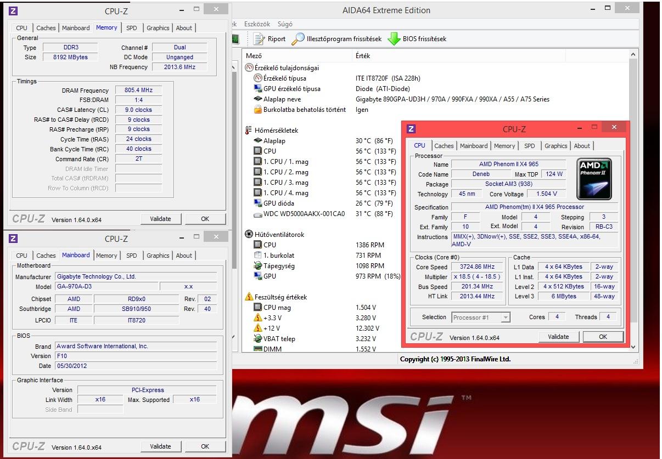Select Deneb code name field
This screenshot has height=459, width=662.
click(x=481, y=174)
